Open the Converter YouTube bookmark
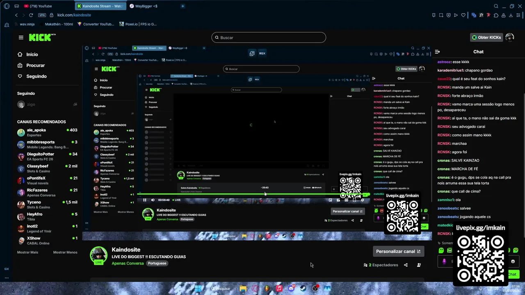 [96, 24]
